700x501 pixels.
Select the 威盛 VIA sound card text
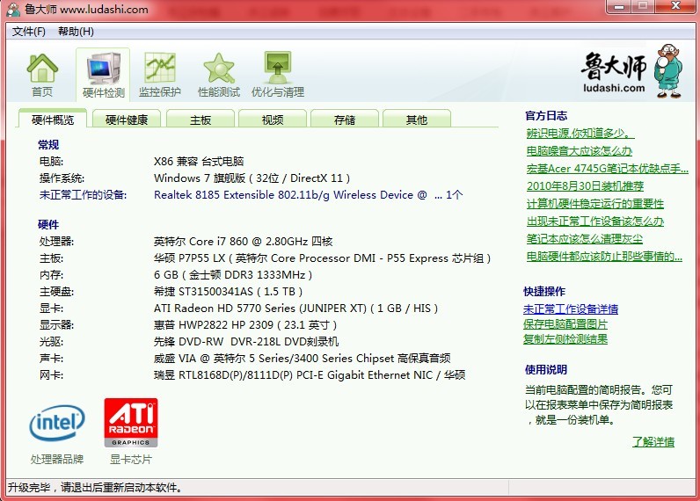click(303, 359)
